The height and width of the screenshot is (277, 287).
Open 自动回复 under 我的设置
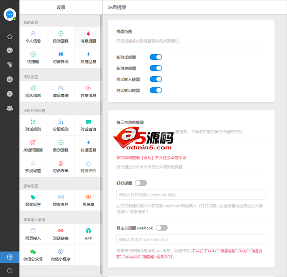[61, 37]
